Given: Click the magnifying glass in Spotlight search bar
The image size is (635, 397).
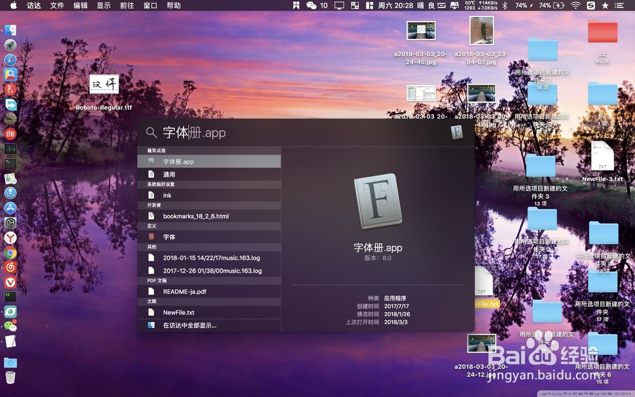Looking at the screenshot, I should pyautogui.click(x=150, y=133).
